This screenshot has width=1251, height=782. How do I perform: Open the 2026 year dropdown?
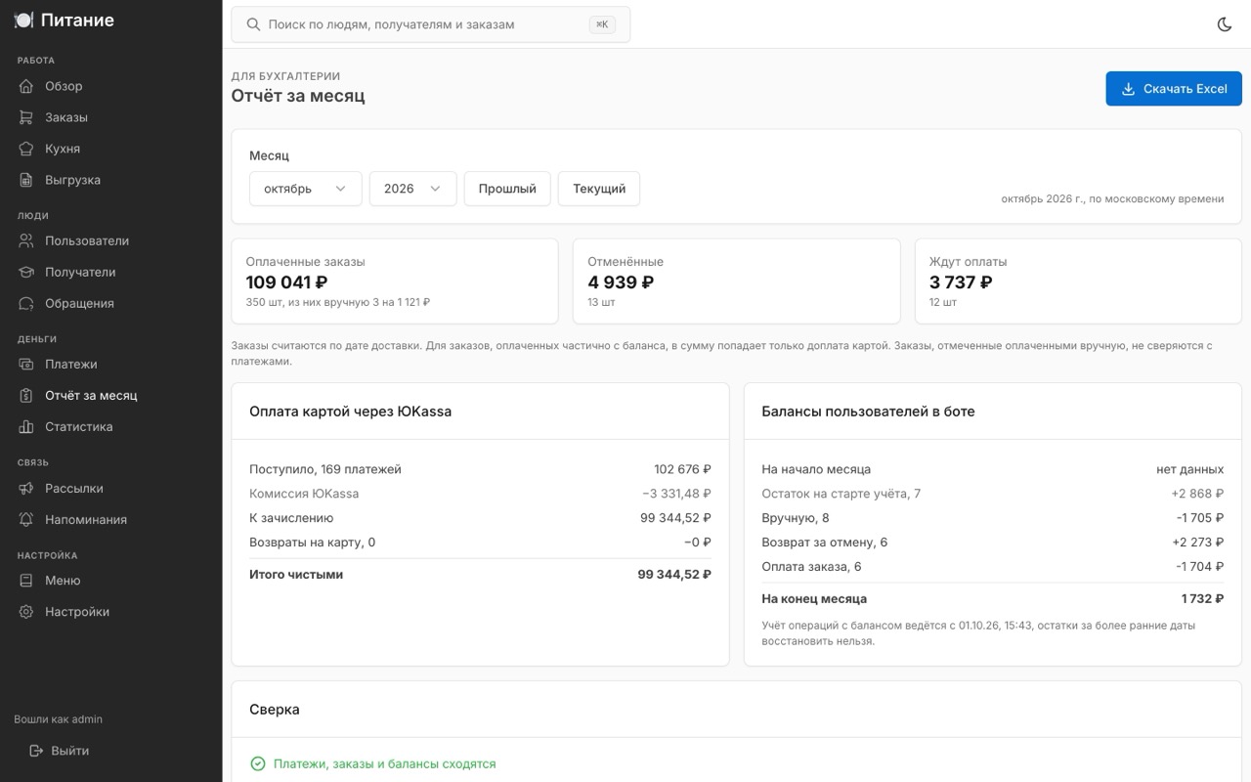point(412,189)
